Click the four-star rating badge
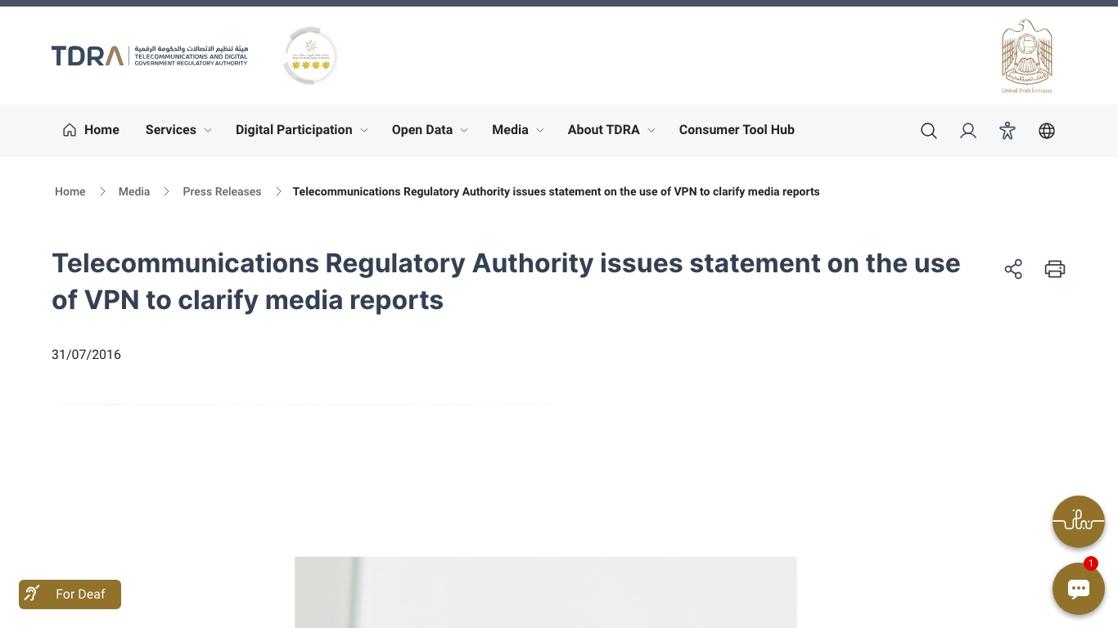Screen dimensions: 1118x628 (x=310, y=56)
